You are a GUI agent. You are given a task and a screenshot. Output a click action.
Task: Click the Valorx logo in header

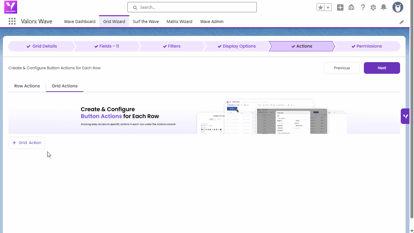[11, 7]
